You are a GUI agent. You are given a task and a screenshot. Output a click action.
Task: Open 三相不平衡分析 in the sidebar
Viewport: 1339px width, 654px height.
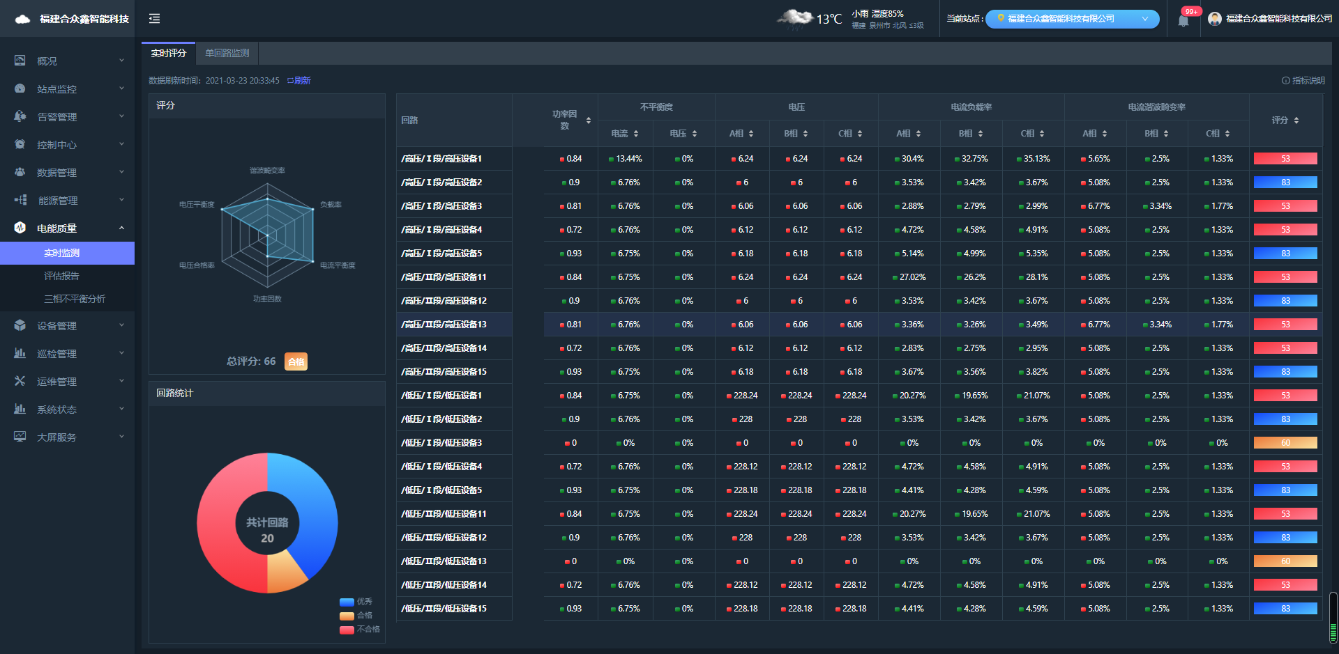click(75, 299)
